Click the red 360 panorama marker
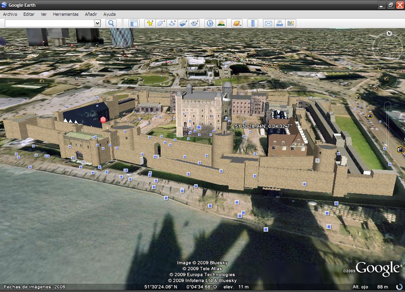 point(103,120)
